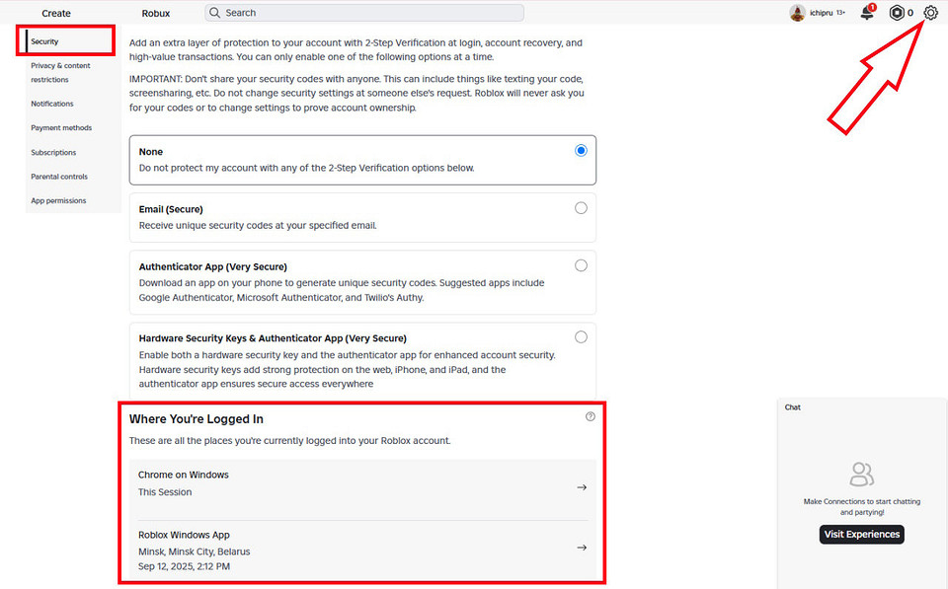This screenshot has width=948, height=589.
Task: Open the notifications bell icon
Action: click(x=868, y=12)
